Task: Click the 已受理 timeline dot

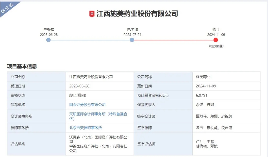Action: click(48, 40)
